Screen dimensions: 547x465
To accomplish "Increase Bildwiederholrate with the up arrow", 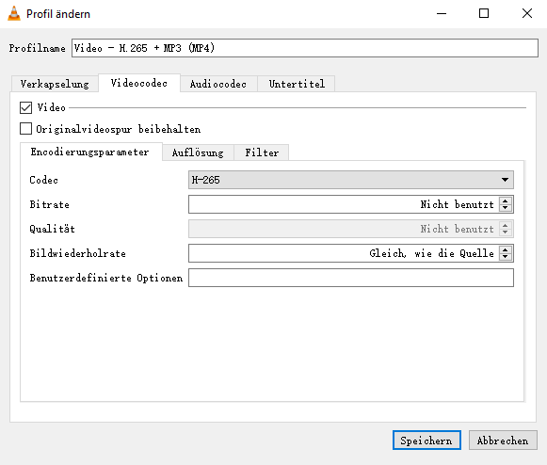I will click(506, 249).
